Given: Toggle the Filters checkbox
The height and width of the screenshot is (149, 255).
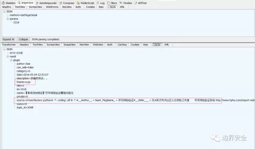Looking at the screenshot, I should (108, 3).
